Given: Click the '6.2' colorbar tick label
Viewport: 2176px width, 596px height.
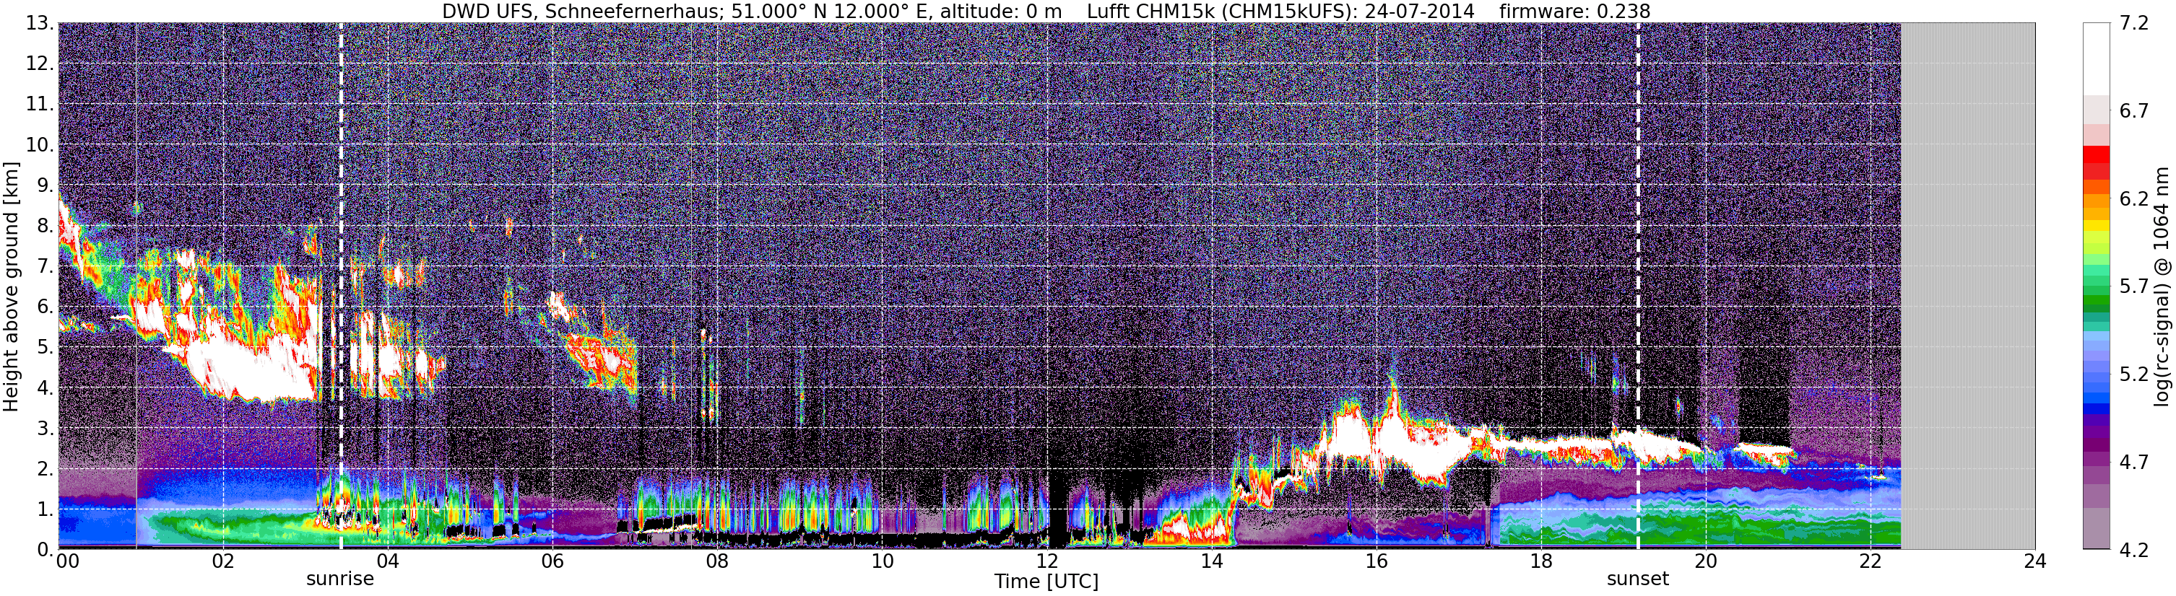Looking at the screenshot, I should [x=2134, y=199].
